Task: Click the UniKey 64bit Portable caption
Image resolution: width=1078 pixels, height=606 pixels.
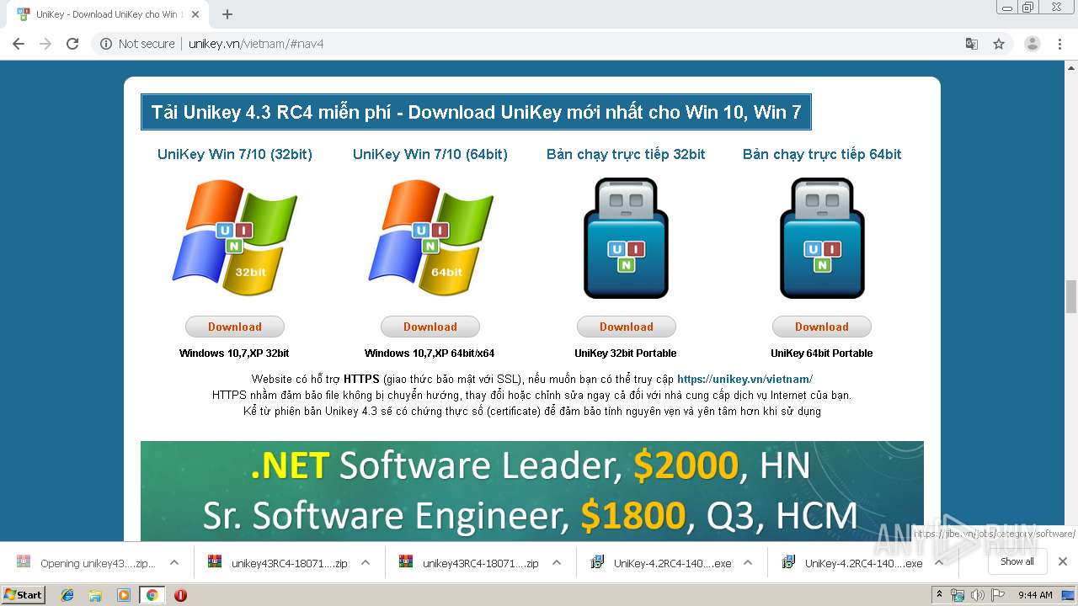Action: coord(821,353)
